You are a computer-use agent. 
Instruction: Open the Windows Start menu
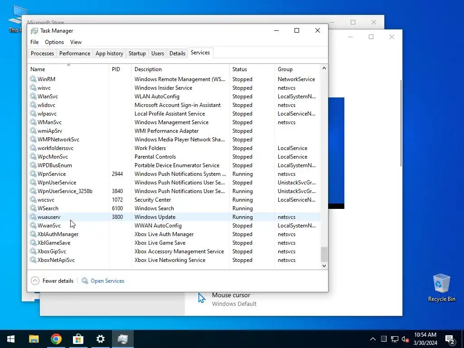click(11, 339)
